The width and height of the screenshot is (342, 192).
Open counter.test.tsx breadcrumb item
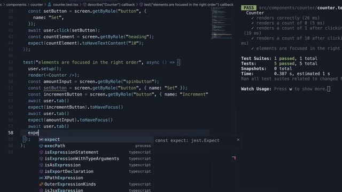[x=65, y=5]
